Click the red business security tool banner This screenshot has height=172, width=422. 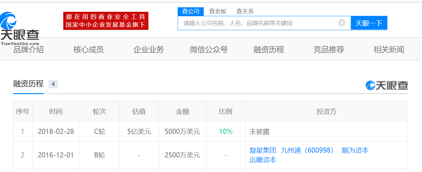(x=106, y=21)
